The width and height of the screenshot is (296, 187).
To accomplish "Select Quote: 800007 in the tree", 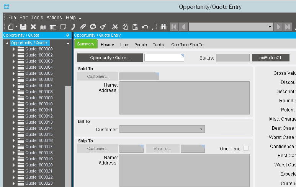I will [39, 85].
